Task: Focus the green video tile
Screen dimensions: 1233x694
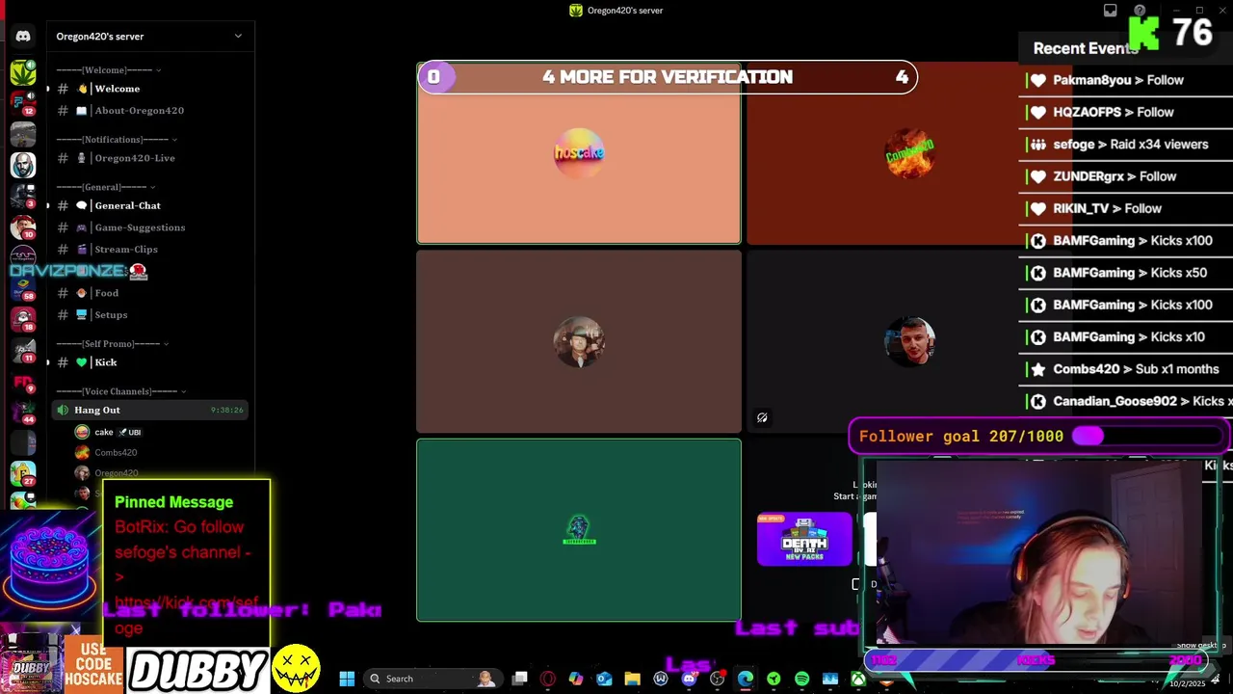Action: pos(579,530)
